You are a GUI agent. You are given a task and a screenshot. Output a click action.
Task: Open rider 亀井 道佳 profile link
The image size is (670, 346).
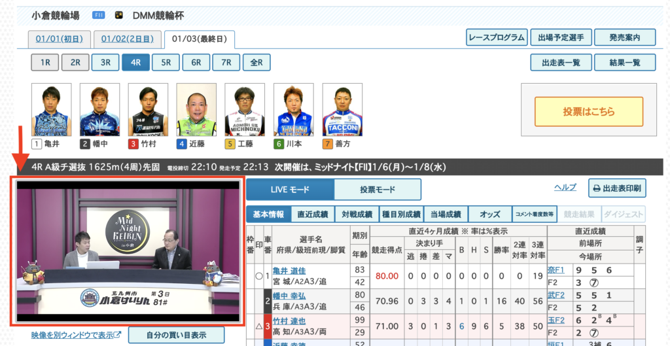coord(289,271)
